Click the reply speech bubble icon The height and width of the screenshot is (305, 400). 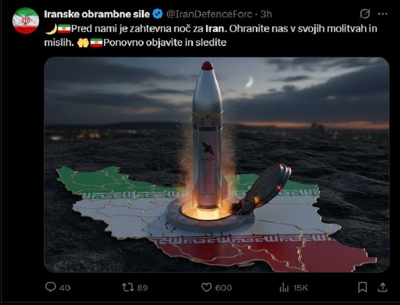tap(50, 287)
